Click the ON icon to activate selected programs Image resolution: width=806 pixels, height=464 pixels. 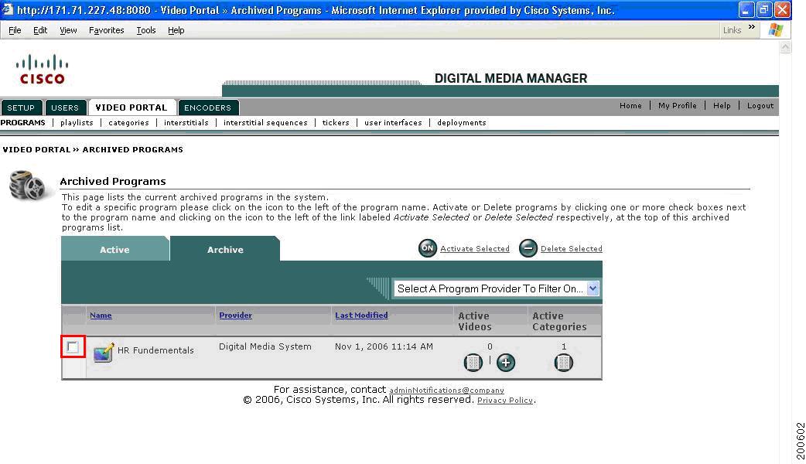[427, 248]
